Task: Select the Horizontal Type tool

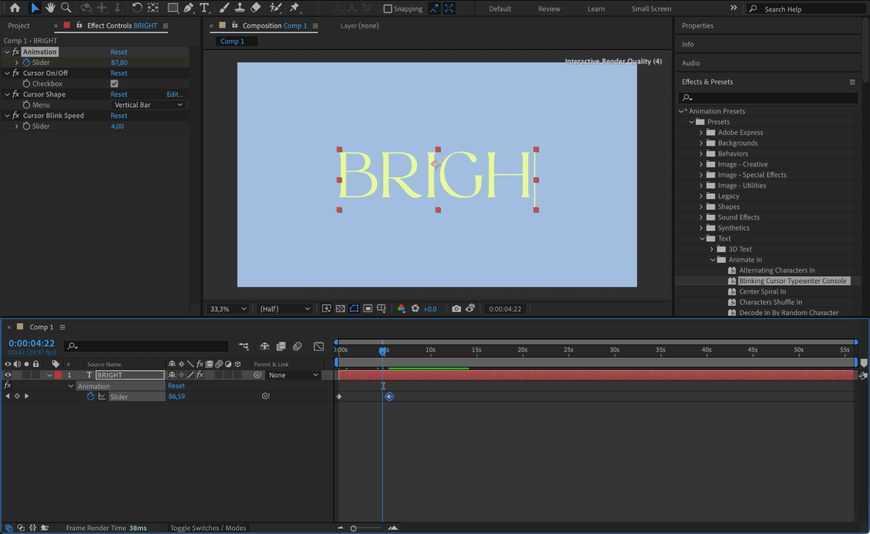Action: (x=204, y=7)
